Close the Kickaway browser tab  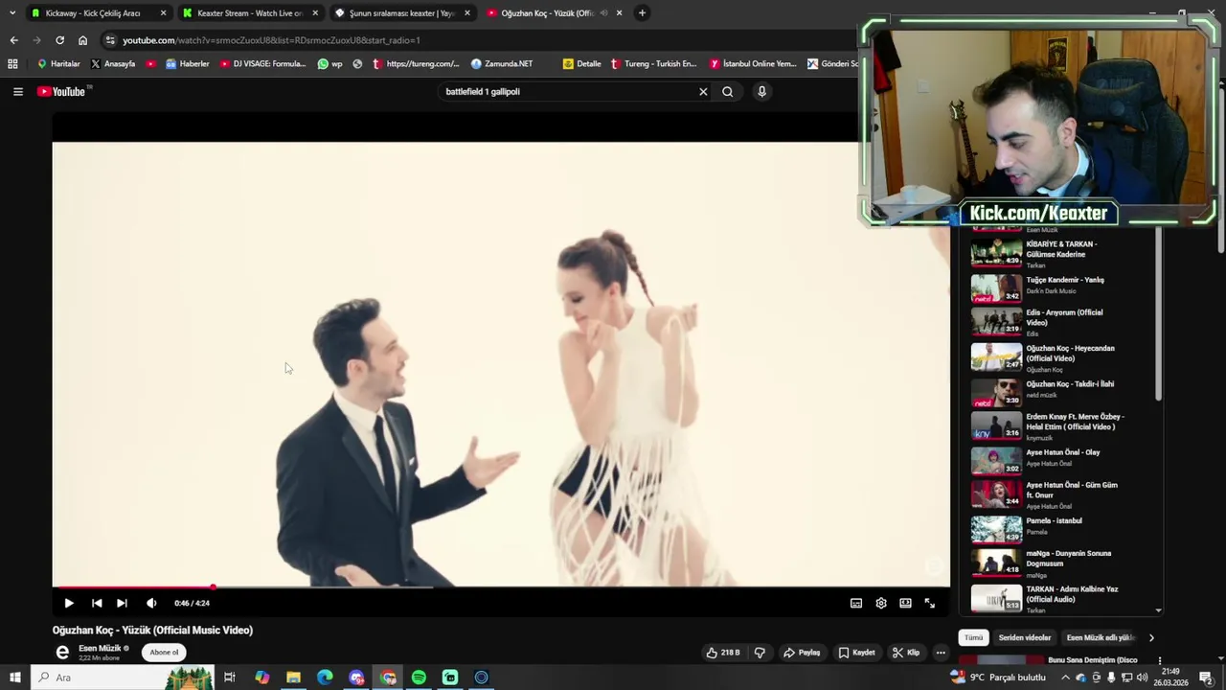tap(163, 13)
